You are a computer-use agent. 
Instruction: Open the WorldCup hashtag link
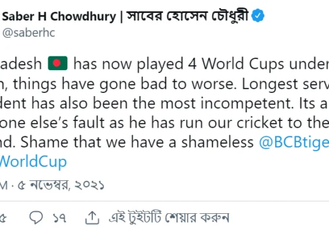pos(33,162)
